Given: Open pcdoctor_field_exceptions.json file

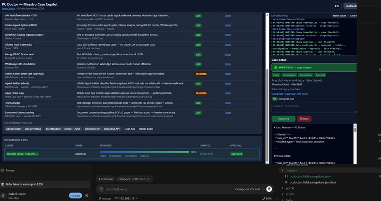Looking at the screenshot, I should coord(310,176).
